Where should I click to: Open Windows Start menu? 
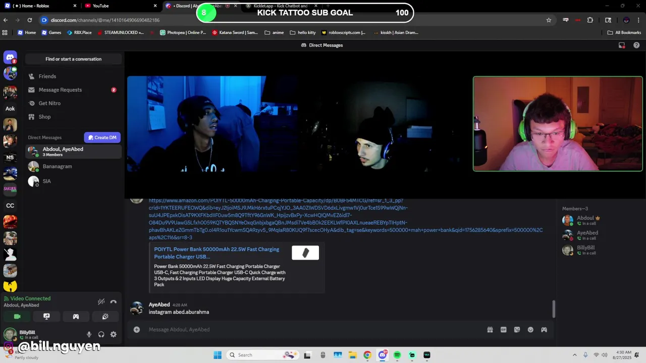point(218,355)
